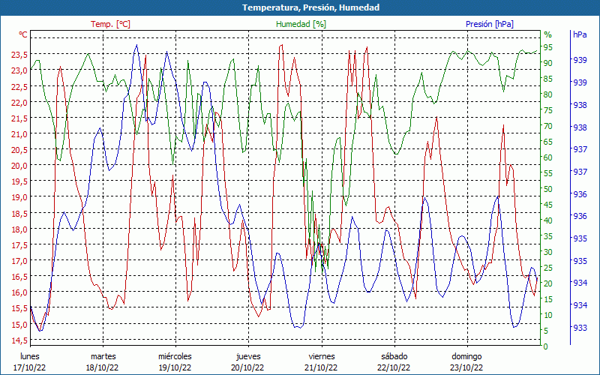
Task: Select the "martes" day label
Action: click(x=103, y=357)
